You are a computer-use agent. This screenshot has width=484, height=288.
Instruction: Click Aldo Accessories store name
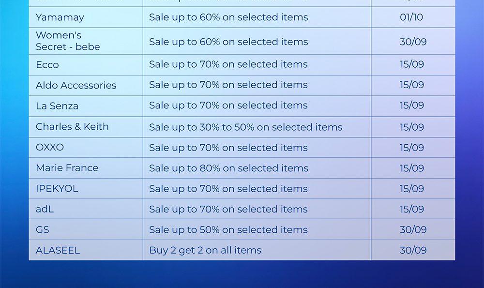(76, 85)
